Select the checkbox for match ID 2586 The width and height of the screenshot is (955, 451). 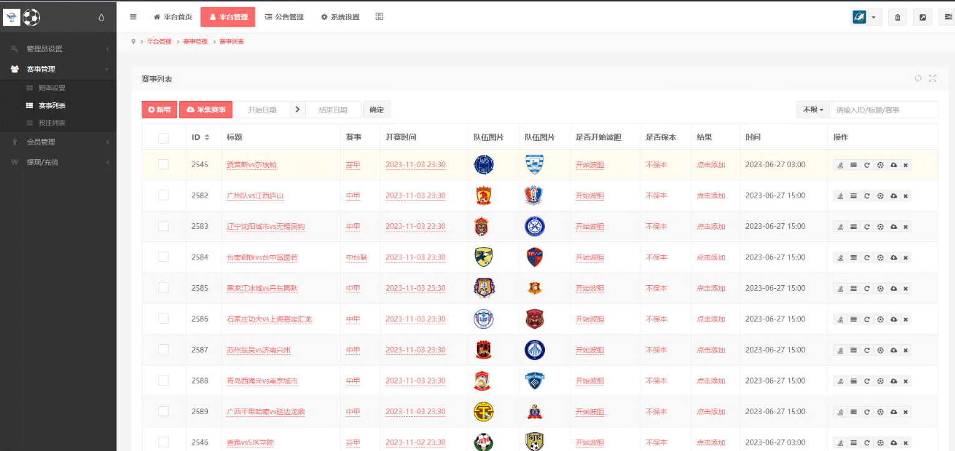pyautogui.click(x=164, y=319)
